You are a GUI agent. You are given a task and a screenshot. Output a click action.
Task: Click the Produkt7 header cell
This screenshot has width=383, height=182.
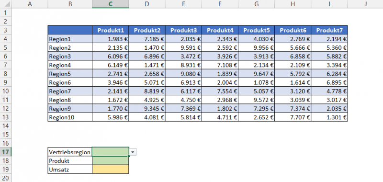329,30
